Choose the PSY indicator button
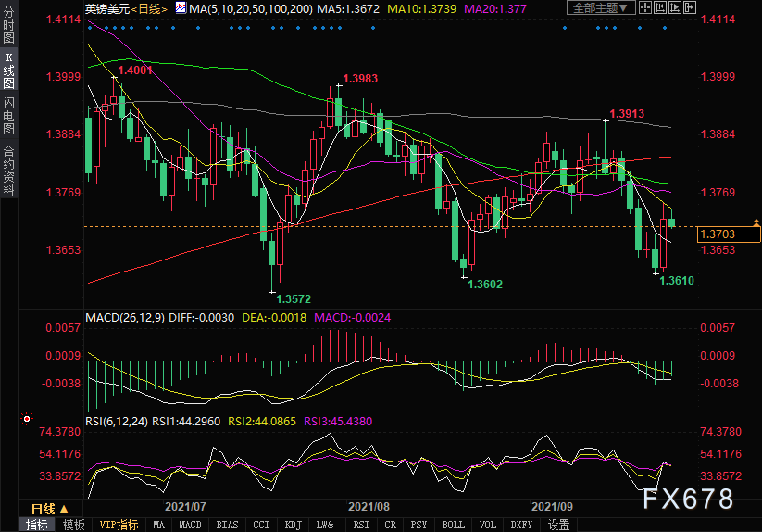 (x=418, y=526)
